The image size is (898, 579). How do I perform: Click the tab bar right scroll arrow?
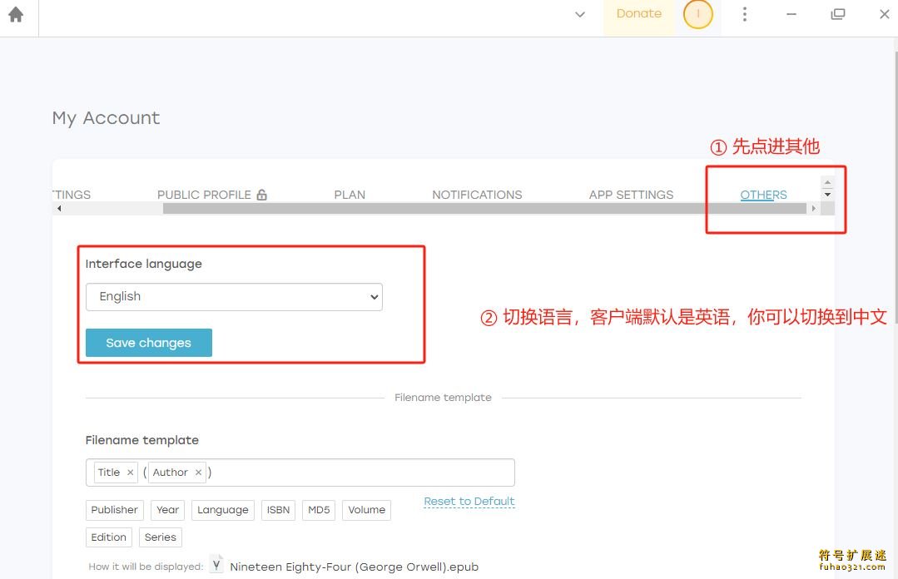tap(813, 209)
